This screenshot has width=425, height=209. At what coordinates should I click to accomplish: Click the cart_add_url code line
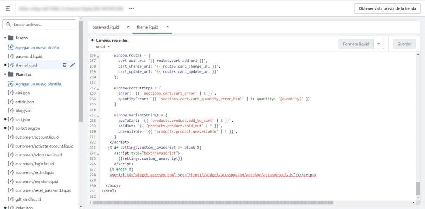(x=163, y=61)
